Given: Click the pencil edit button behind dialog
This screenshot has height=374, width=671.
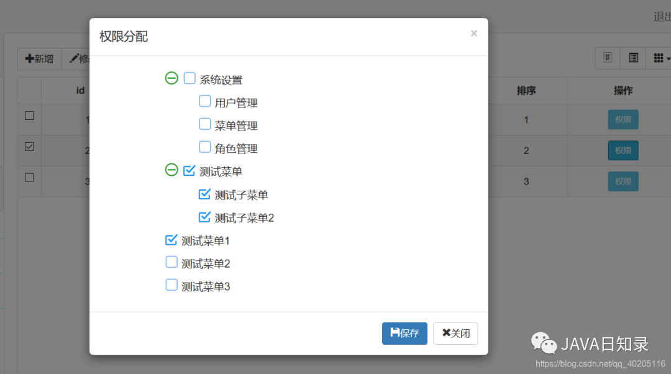Looking at the screenshot, I should (76, 58).
